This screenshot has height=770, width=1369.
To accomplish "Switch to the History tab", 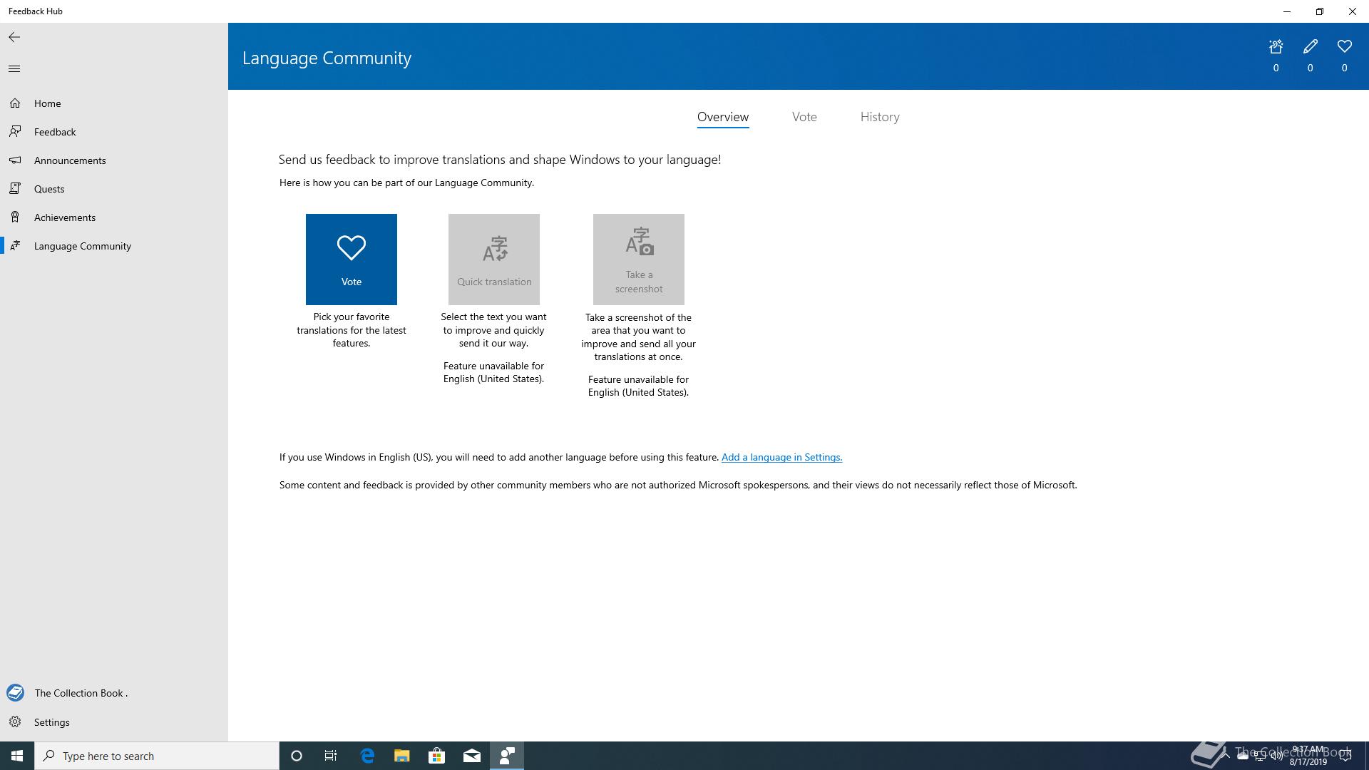I will 879,117.
